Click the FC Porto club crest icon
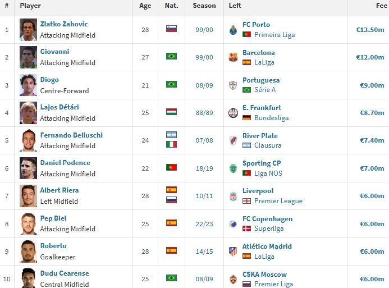Viewport: 389px width, 288px height. click(233, 30)
